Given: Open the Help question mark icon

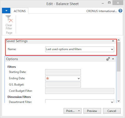Looking at the screenshot, I should 120,11.
